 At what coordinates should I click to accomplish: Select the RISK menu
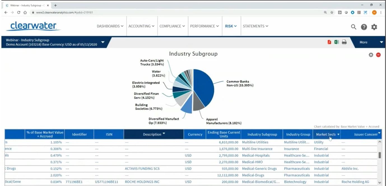click(x=231, y=26)
